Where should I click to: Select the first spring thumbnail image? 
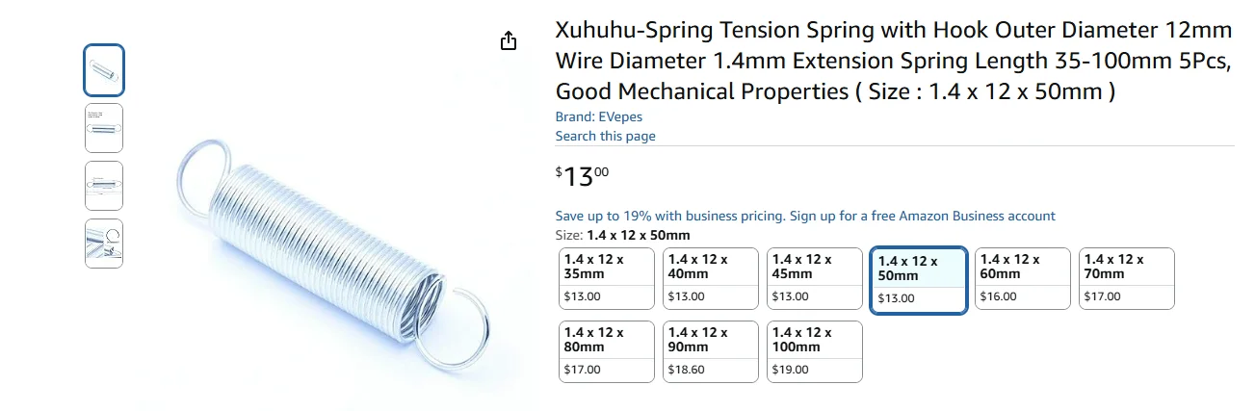104,70
